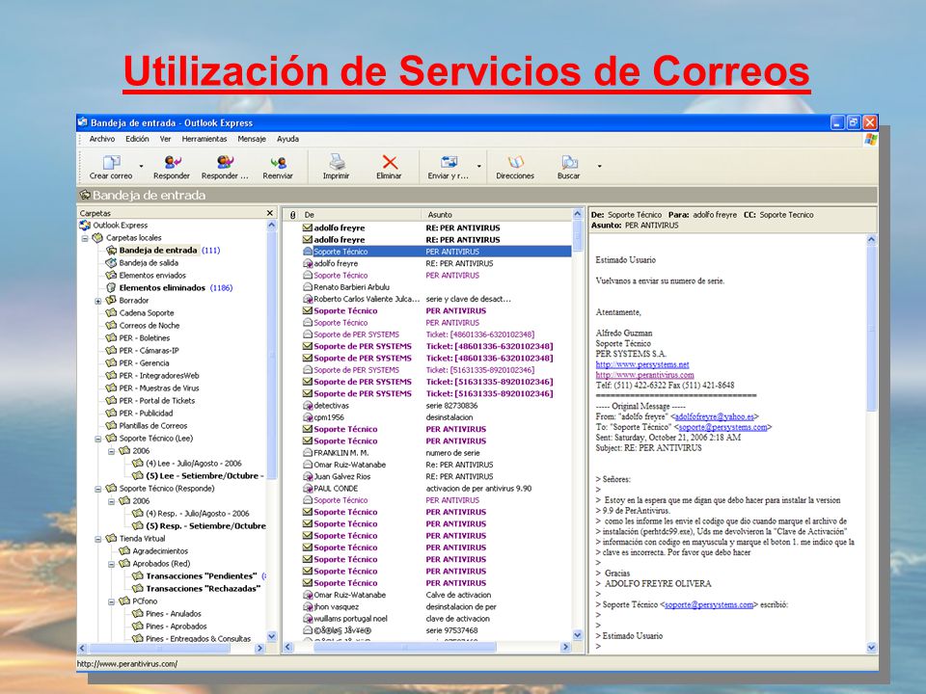Collapse the Soporte Técnico (Lee) node

pos(98,440)
